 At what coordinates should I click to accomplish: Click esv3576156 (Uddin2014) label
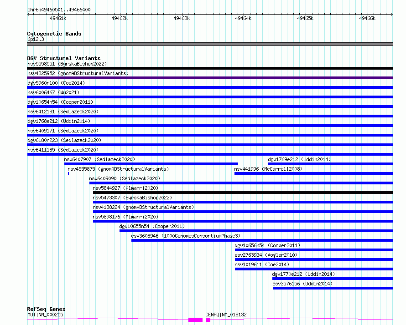[302, 284]
